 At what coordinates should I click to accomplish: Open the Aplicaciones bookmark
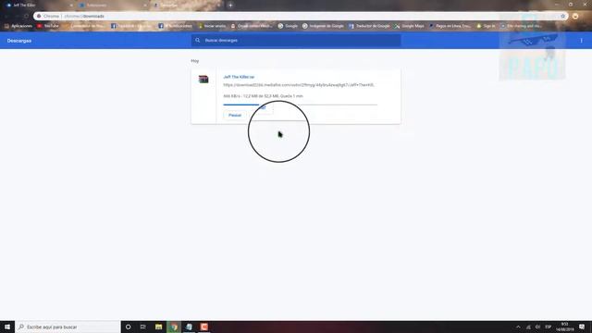pyautogui.click(x=18, y=26)
